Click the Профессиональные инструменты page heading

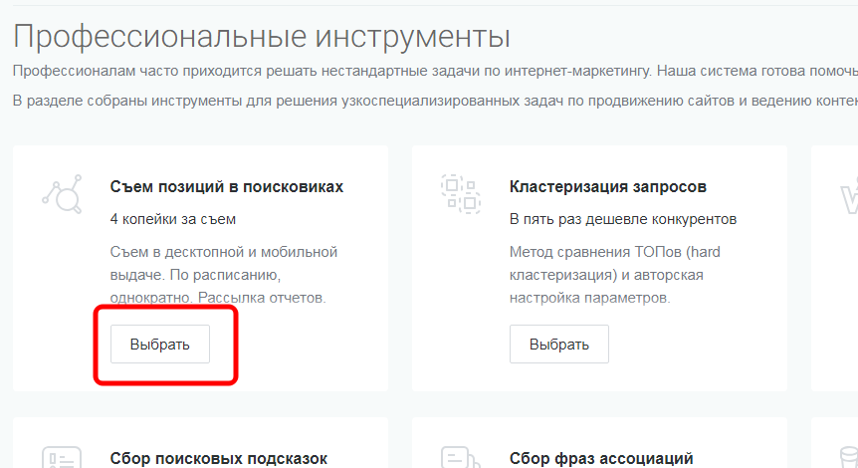(262, 37)
